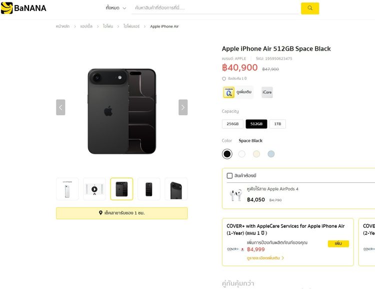Click the yellow search magnifier button
The image size is (375, 289).
coord(310,8)
